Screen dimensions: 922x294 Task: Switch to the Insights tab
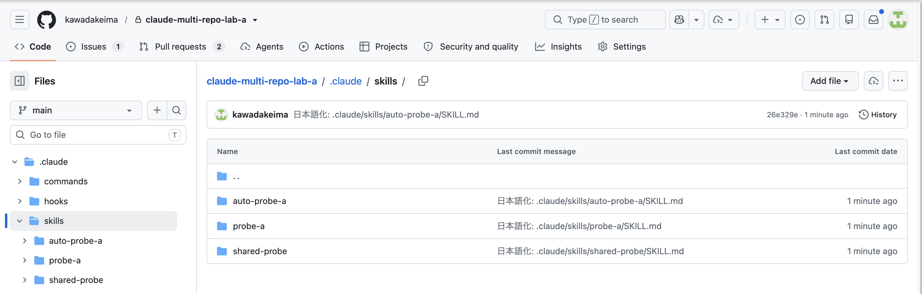(558, 47)
